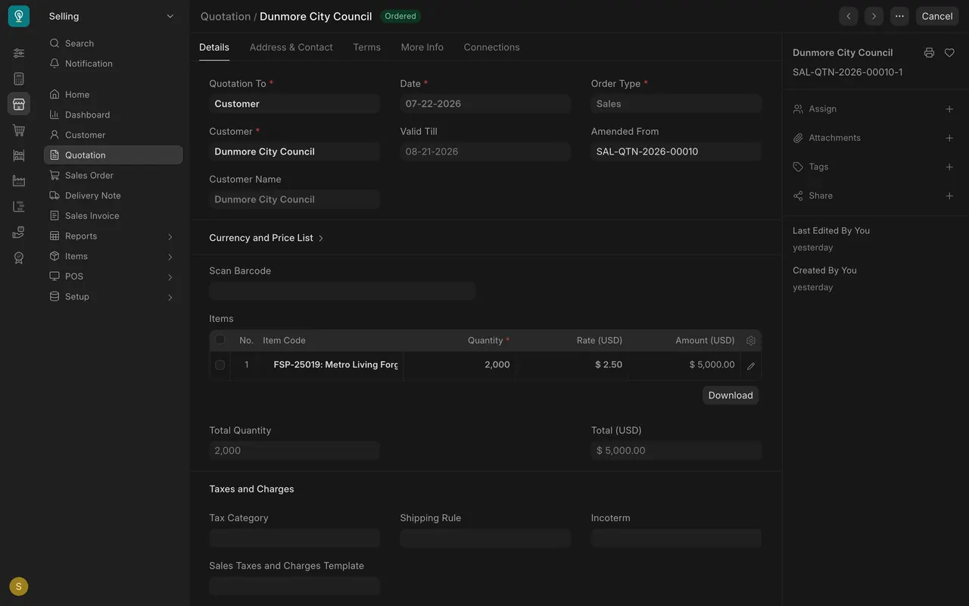The width and height of the screenshot is (969, 606).
Task: Go to the next document arrow
Action: click(x=874, y=16)
